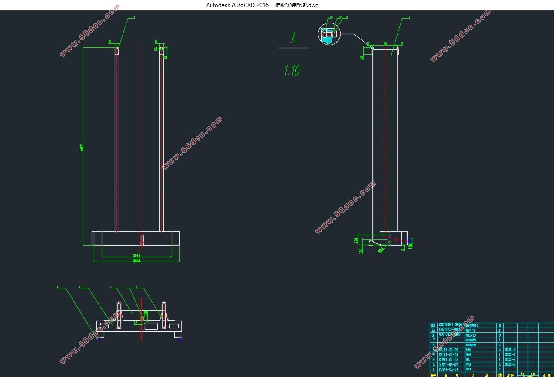Select the blue wheel at bottom-left of plan view
This screenshot has width=554, height=377.
click(98, 339)
